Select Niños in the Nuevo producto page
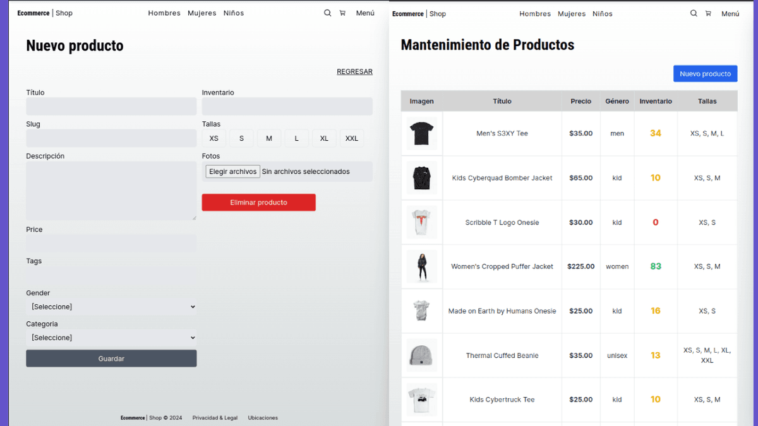The height and width of the screenshot is (426, 758). coord(234,13)
